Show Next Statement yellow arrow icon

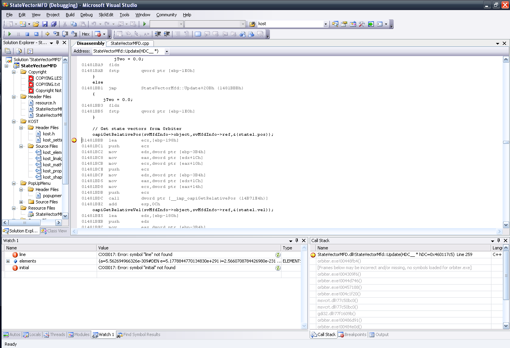coord(48,34)
